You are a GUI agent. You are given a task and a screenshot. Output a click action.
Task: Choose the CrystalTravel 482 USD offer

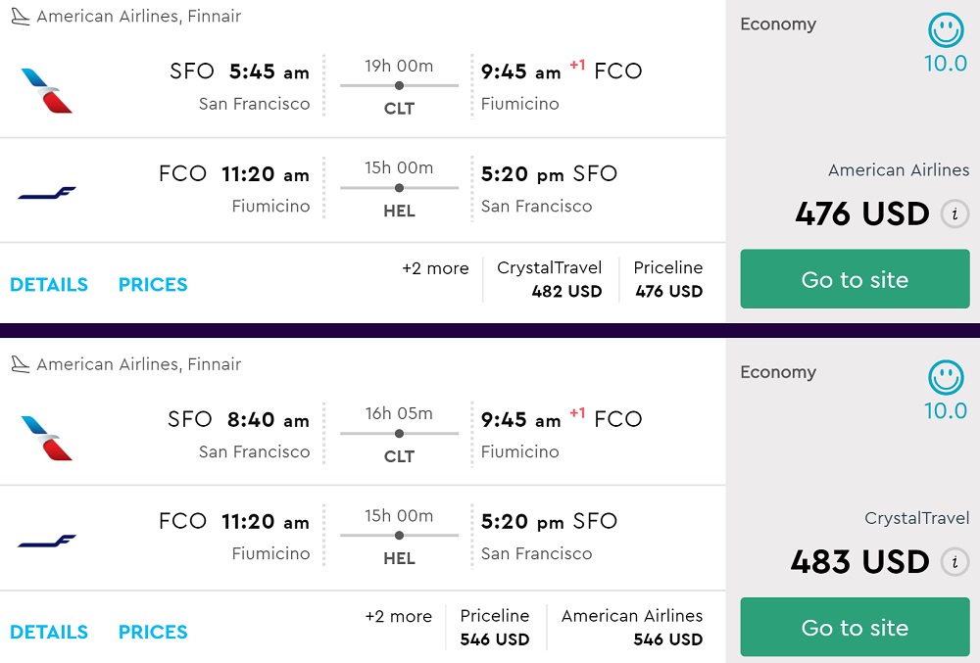550,279
